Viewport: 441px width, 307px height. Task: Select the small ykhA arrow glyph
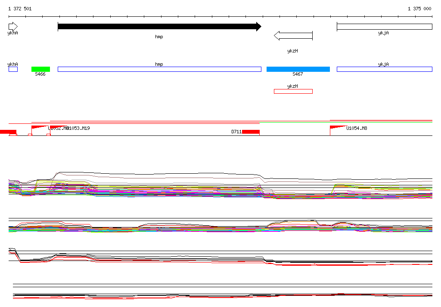[x=13, y=27]
